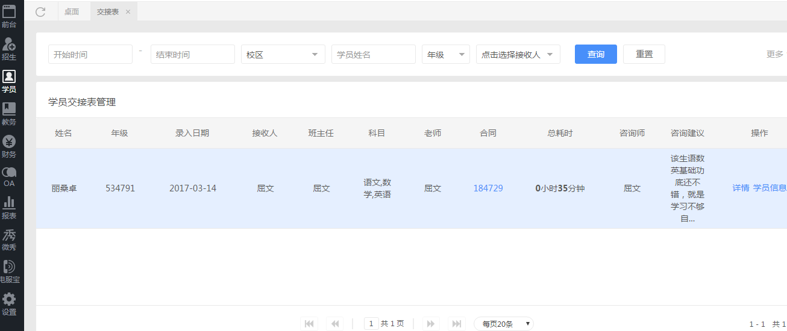Click the 结束时间 end time field
The width and height of the screenshot is (787, 331).
pyautogui.click(x=193, y=54)
